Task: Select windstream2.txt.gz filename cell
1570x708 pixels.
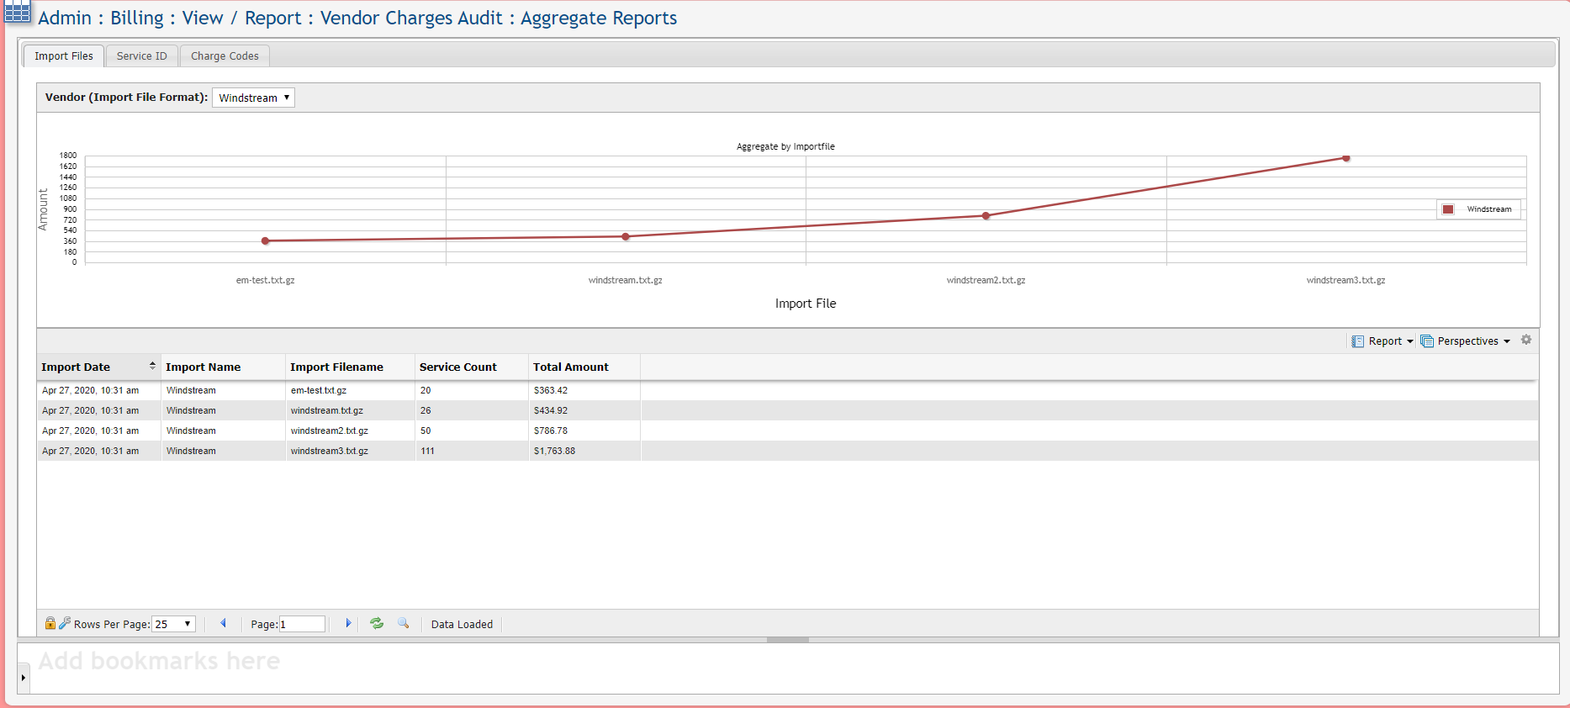Action: point(350,431)
